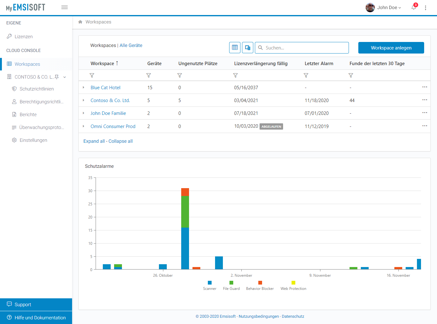The width and height of the screenshot is (437, 324).
Task: Expand the John Doe Familie row
Action: click(x=83, y=113)
